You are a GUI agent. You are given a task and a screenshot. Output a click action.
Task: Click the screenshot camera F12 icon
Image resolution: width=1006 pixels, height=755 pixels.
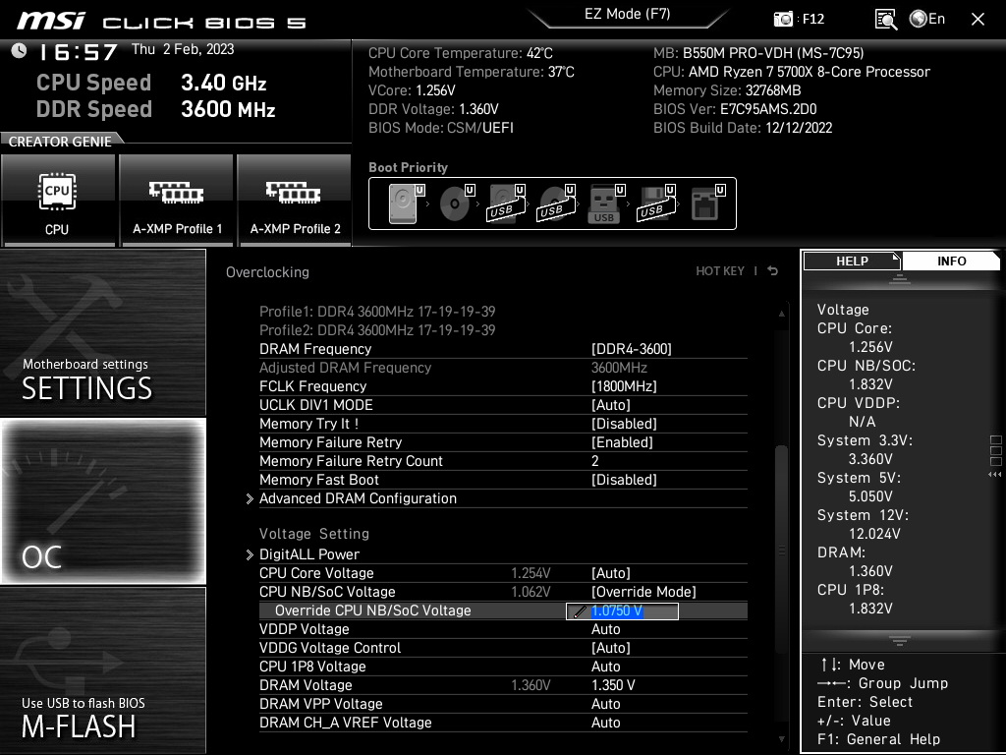point(783,20)
